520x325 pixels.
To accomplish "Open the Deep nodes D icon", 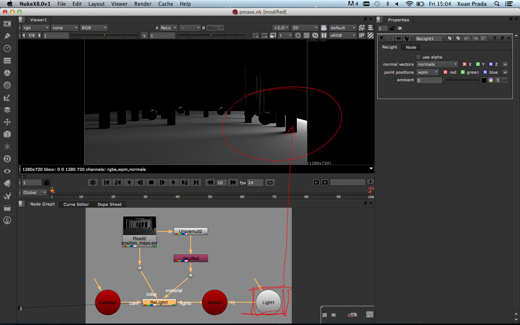I will pos(7,159).
